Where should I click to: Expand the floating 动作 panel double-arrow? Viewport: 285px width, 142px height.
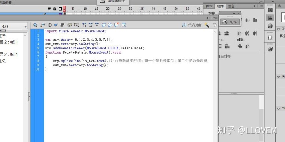(234, 13)
